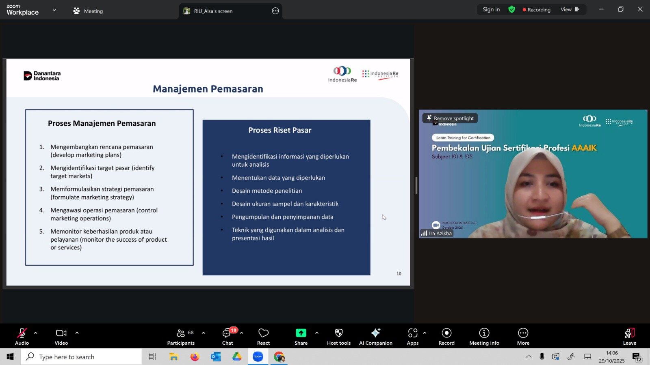Open the View menu
Screen dimensions: 650x365
tap(570, 10)
